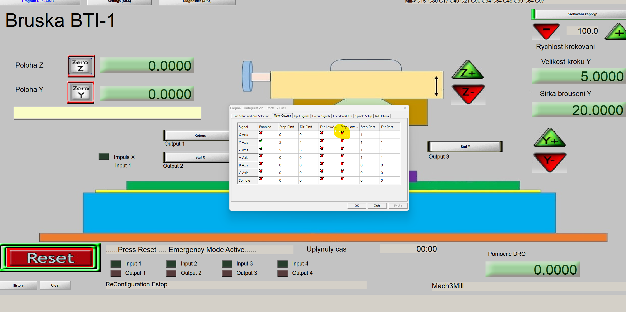Disable the Y Axis Enabled checkmark
The width and height of the screenshot is (626, 312).
(261, 141)
